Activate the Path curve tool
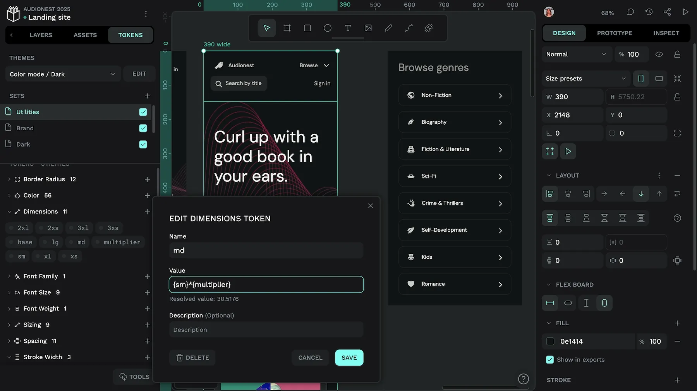The width and height of the screenshot is (697, 391). pos(409,28)
